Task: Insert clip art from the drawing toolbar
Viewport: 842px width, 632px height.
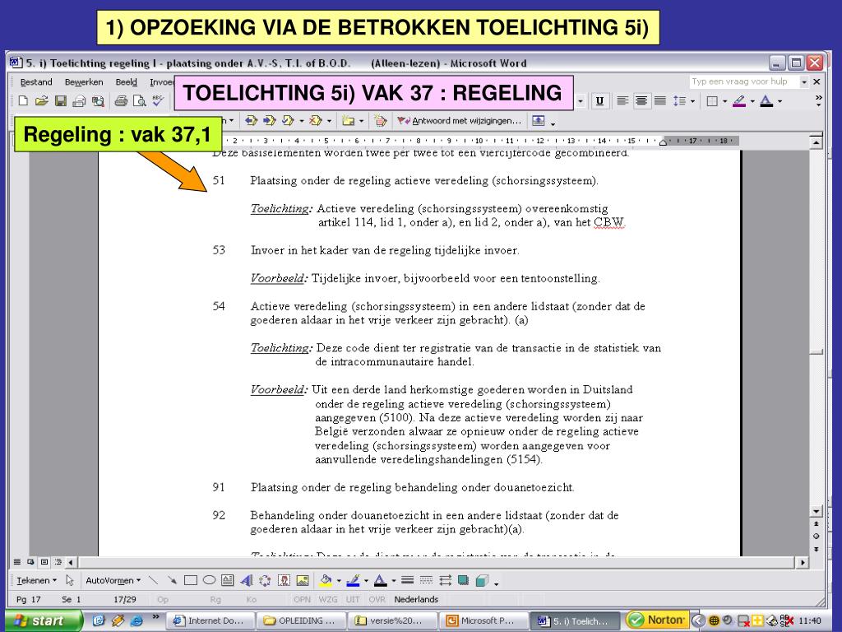Action: click(x=284, y=580)
